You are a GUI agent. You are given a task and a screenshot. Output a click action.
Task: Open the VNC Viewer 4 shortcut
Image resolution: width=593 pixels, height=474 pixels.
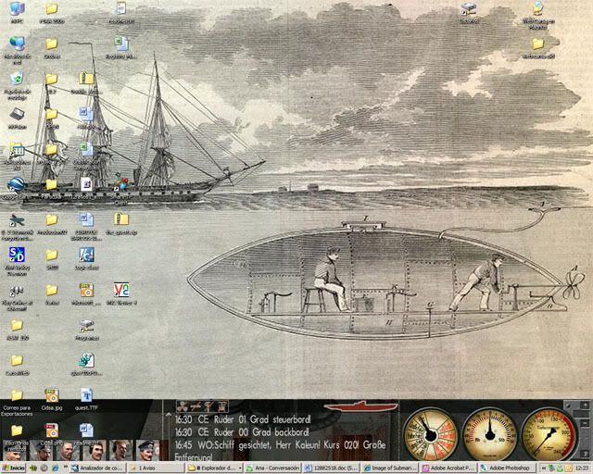120,290
